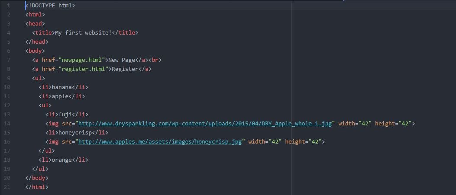
Task: Click line number 1 in the gutter
Action: coord(8,6)
